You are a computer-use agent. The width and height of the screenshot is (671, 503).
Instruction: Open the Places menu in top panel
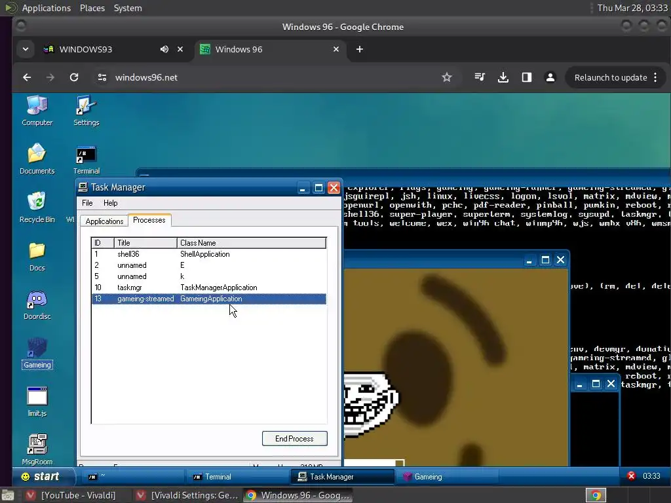click(92, 8)
